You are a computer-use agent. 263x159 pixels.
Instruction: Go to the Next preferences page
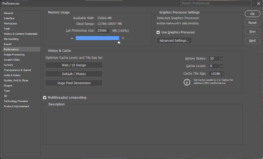tap(252, 41)
